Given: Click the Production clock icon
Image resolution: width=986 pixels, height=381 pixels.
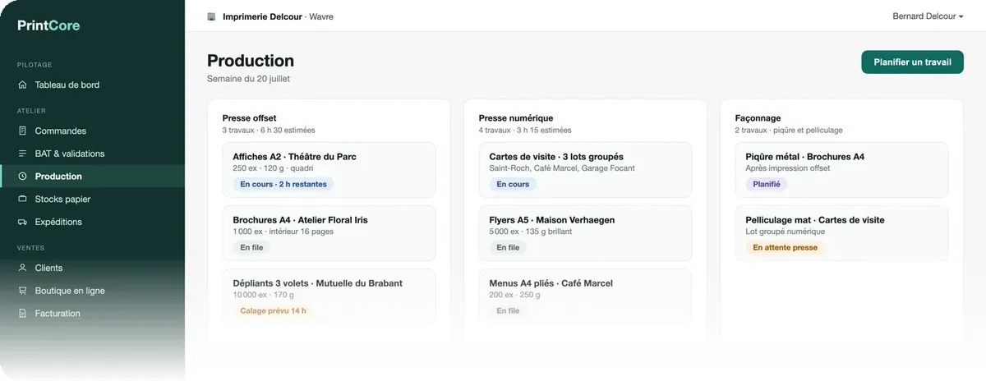Looking at the screenshot, I should pos(22,177).
